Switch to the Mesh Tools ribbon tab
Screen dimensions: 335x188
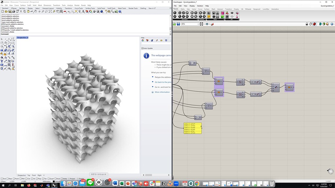[x=122, y=8]
